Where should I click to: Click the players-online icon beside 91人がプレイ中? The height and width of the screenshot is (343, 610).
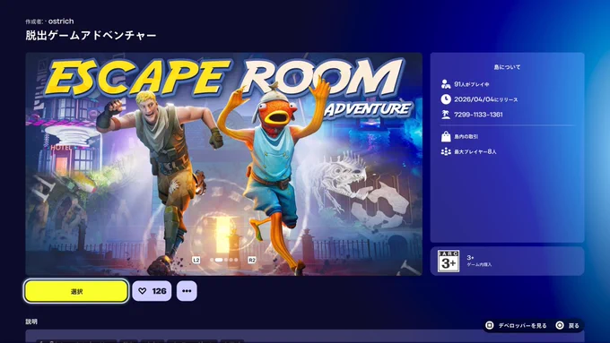coord(446,84)
